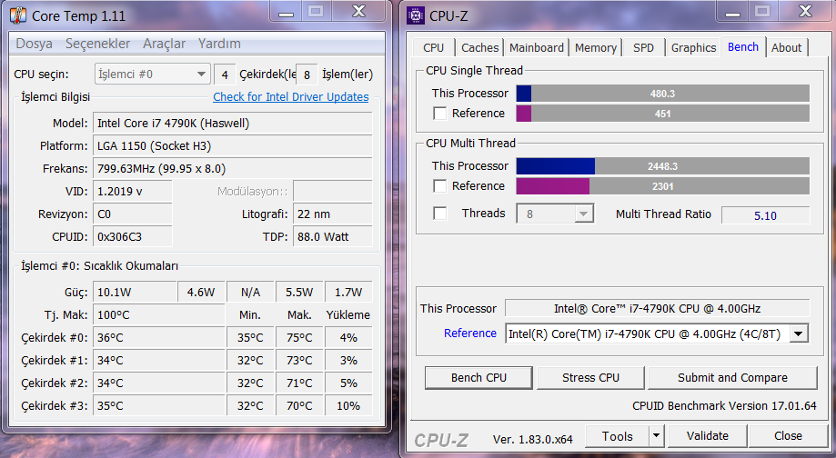Screen dimensions: 836x458
Task: Click Single Thread This Processor bar 480.3
Action: click(663, 94)
